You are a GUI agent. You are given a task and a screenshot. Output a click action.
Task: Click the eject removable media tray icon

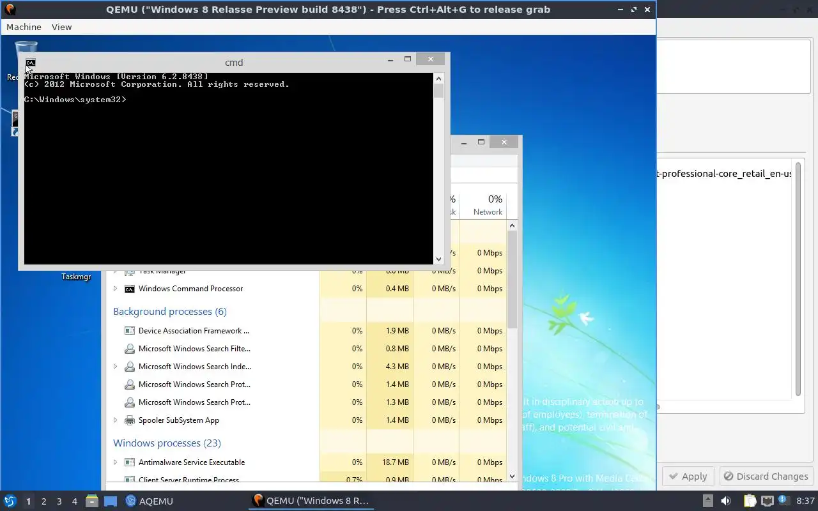coord(707,501)
